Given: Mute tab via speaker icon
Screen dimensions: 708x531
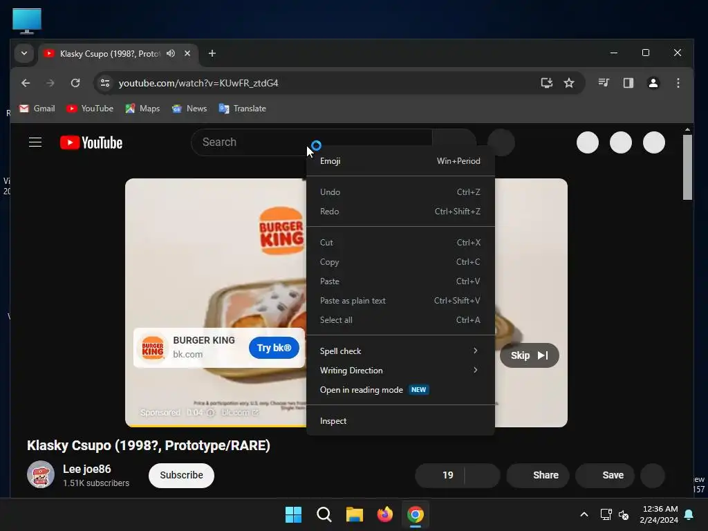Looking at the screenshot, I should coord(171,53).
